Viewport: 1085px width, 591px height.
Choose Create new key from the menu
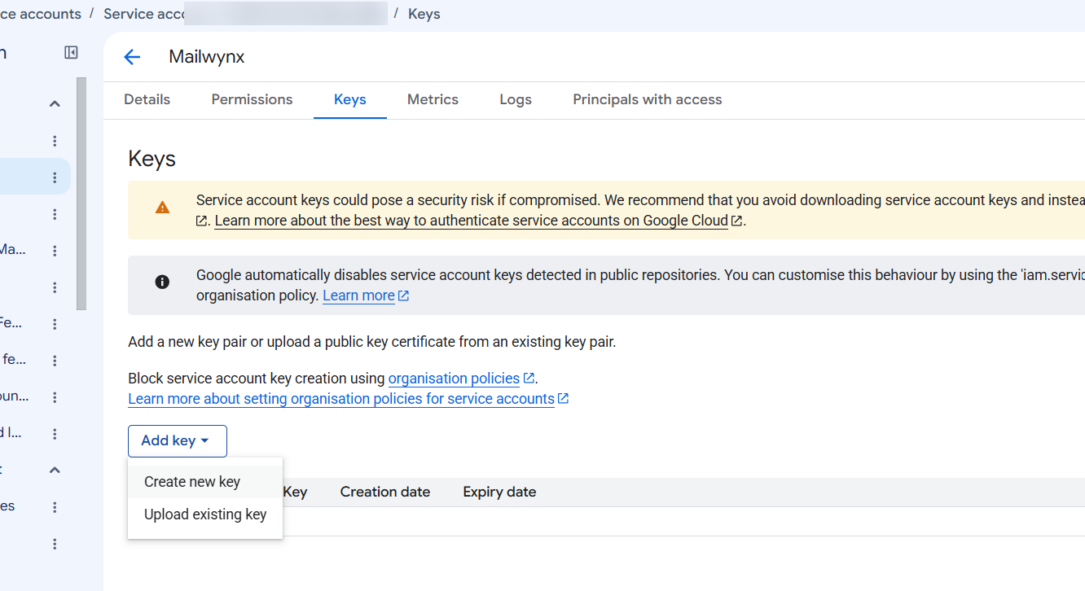205,482
